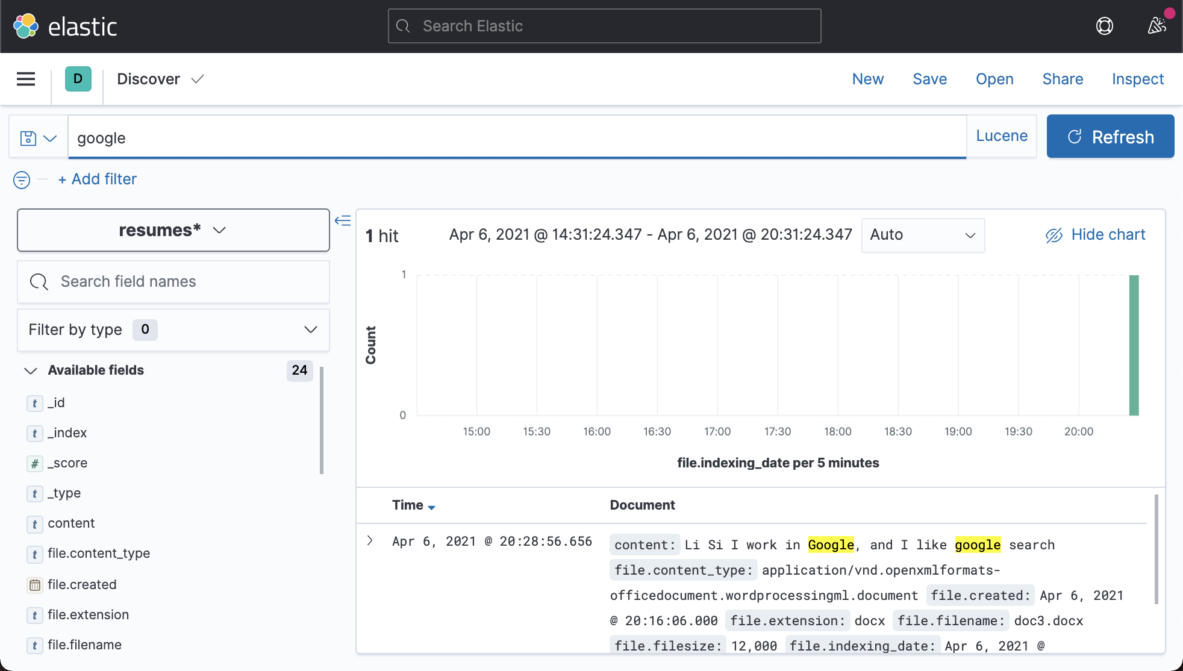Select the D space avatar
This screenshot has height=671, width=1183.
click(x=77, y=79)
